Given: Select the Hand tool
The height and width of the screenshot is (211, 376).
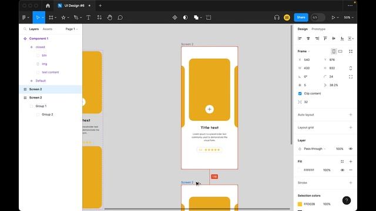Looking at the screenshot, I should [110, 18].
